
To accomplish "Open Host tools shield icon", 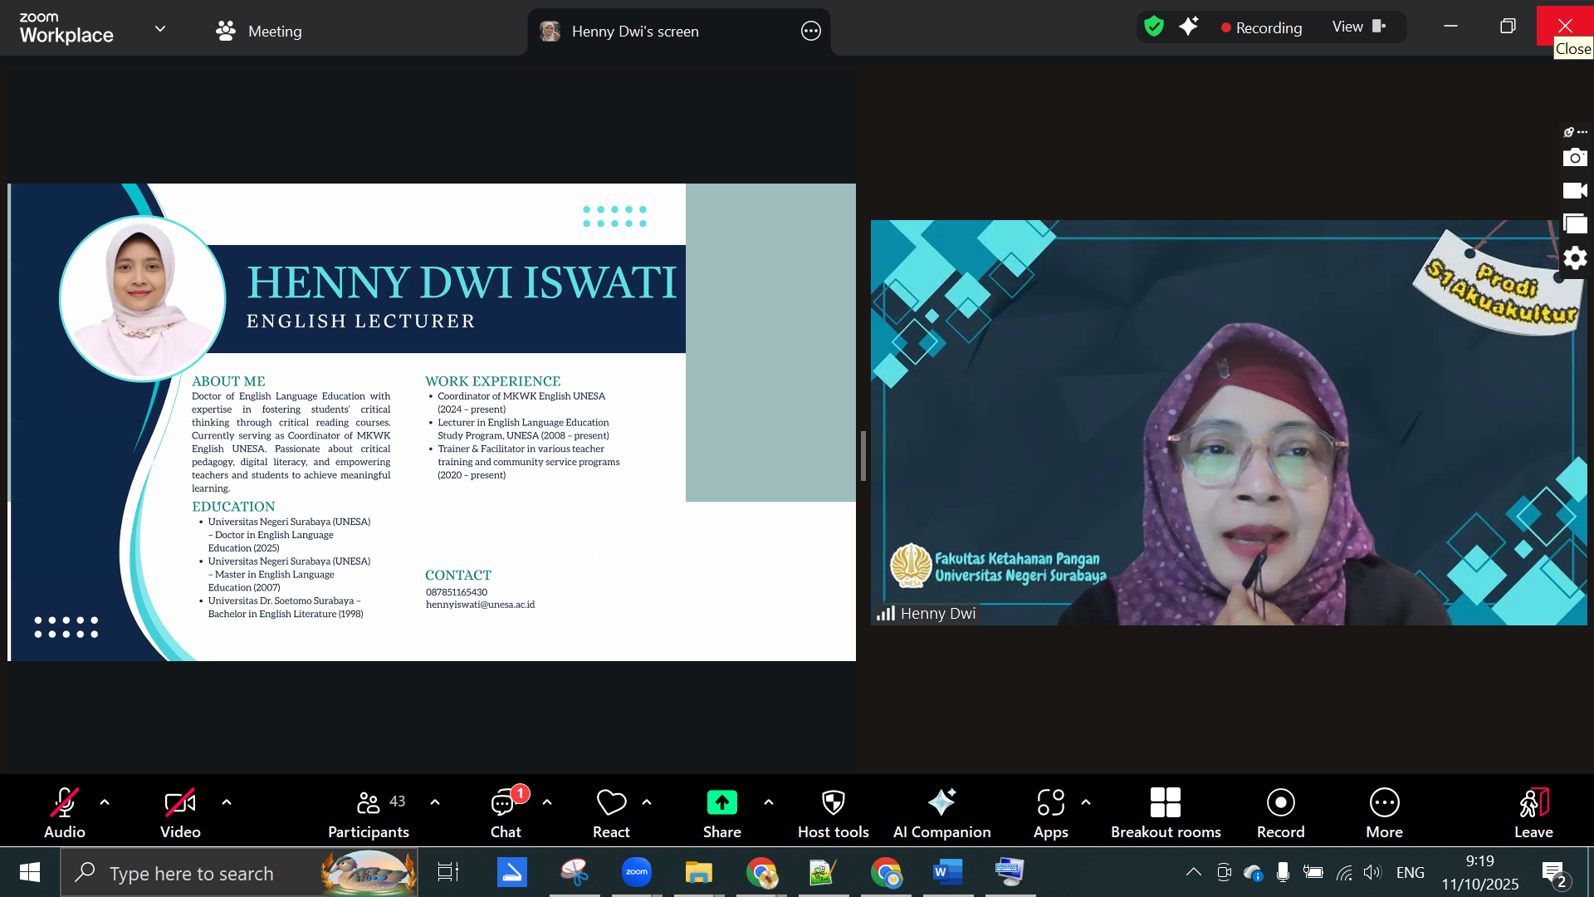I will point(833,812).
